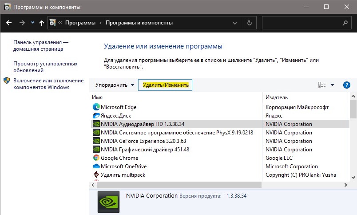Click Copyright (C) PROTanki Yusha cell
Image resolution: width=357 pixels, height=215 pixels.
click(301, 175)
